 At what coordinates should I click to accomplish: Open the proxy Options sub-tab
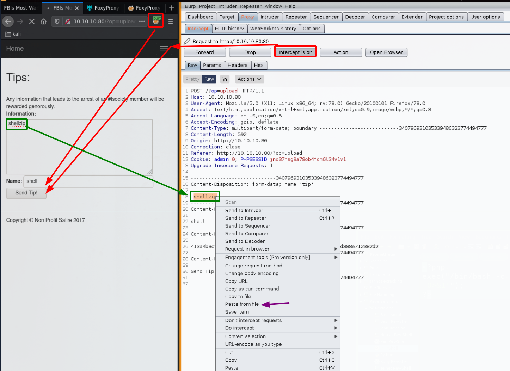(x=312, y=29)
